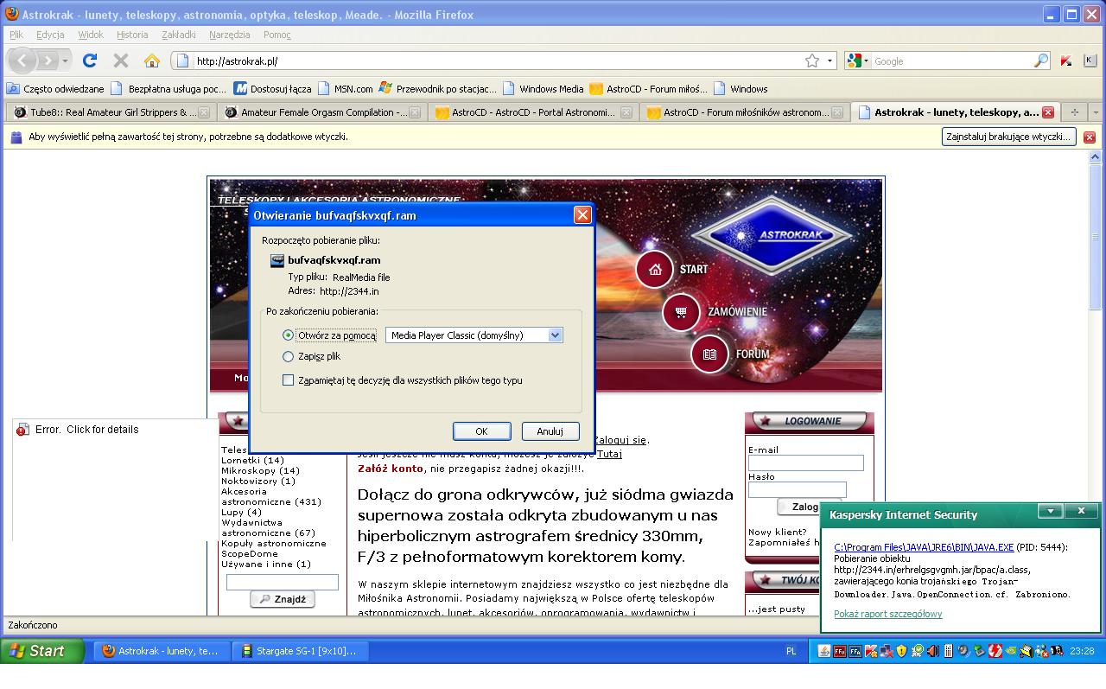This screenshot has height=689, width=1106.
Task: Open 'Pokaż raport szczegółowy' Kaspersky link
Action: point(887,614)
